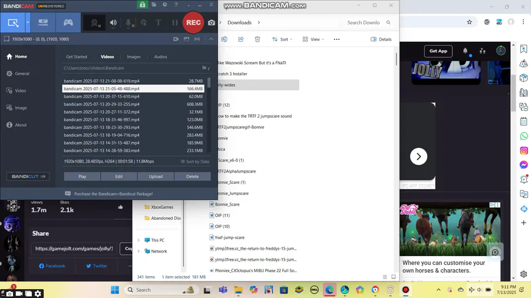Collapse Bandicam panel with up chevron
The width and height of the screenshot is (531, 298).
click(211, 39)
